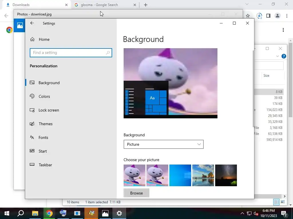Image resolution: width=293 pixels, height=219 pixels.
Task: Open Photos app from taskbar
Action: coord(105,213)
